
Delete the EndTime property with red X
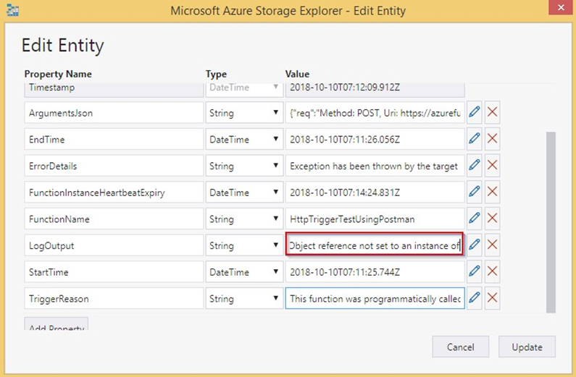click(493, 140)
